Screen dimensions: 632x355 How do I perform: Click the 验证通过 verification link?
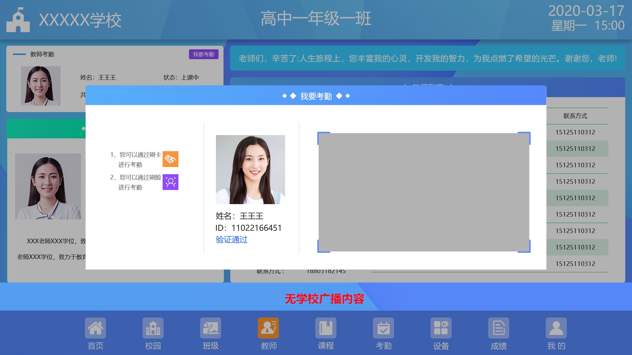point(231,240)
